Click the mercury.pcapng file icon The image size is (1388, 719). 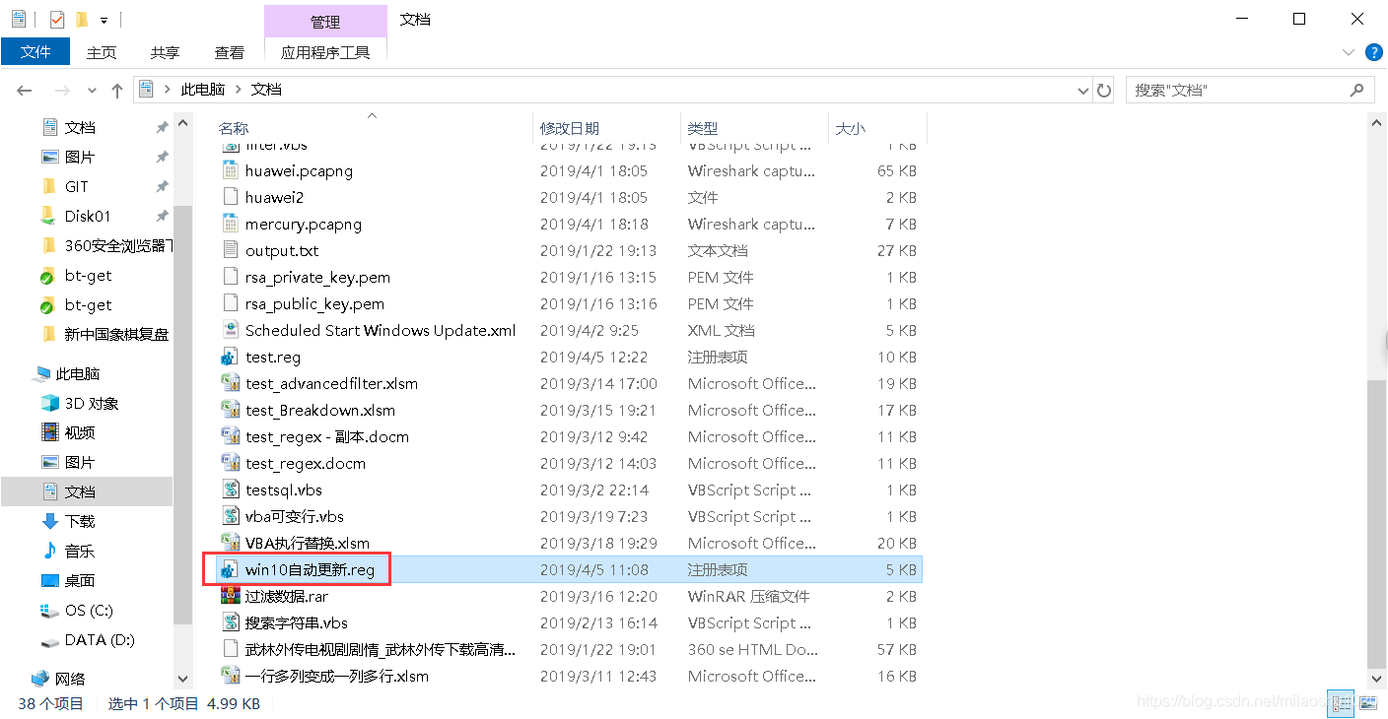pyautogui.click(x=231, y=224)
